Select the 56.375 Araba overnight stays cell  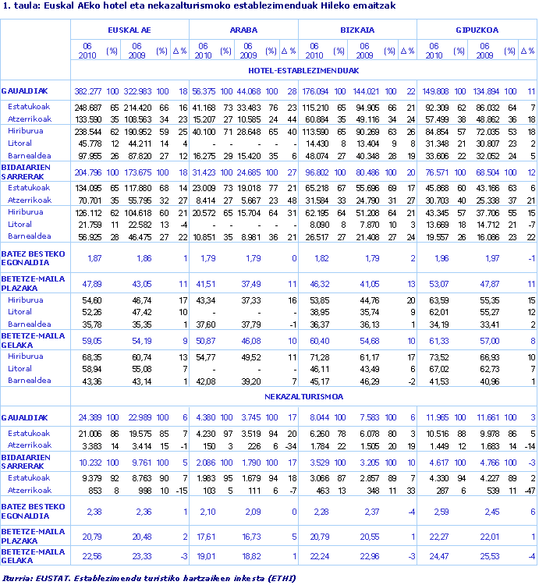point(203,91)
